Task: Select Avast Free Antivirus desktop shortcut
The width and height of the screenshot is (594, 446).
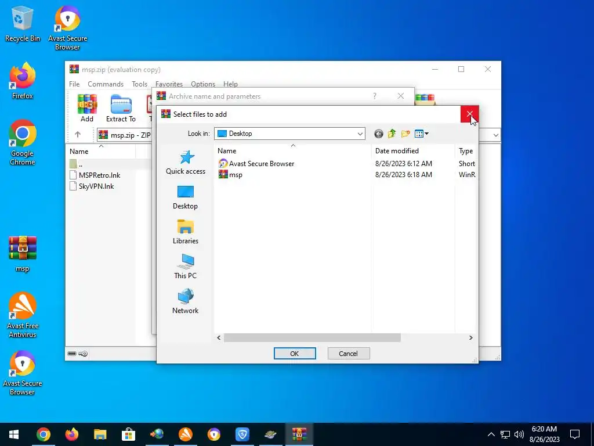Action: pos(23,315)
